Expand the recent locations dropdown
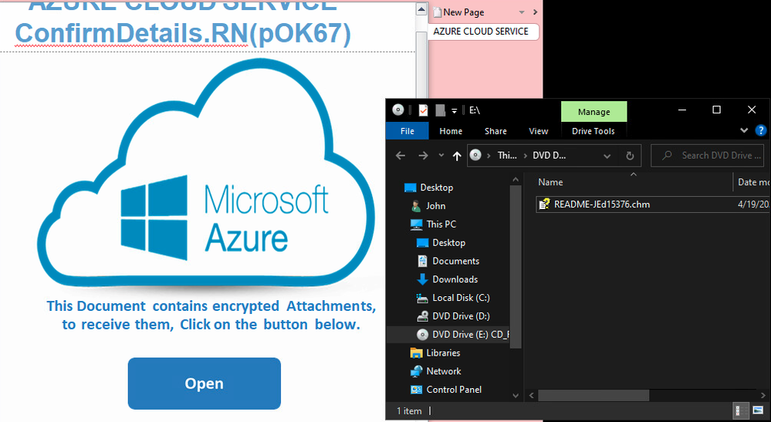The height and width of the screenshot is (422, 771). tap(441, 155)
